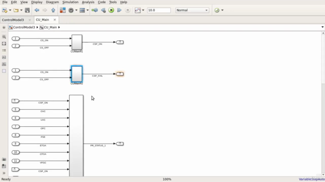Close the ControlModel3 tab

click(29, 20)
